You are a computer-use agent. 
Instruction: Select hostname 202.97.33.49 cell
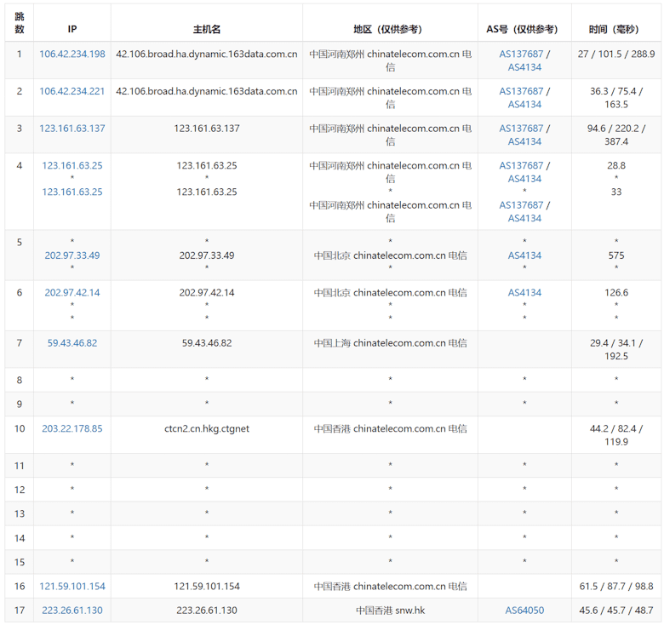click(x=207, y=255)
